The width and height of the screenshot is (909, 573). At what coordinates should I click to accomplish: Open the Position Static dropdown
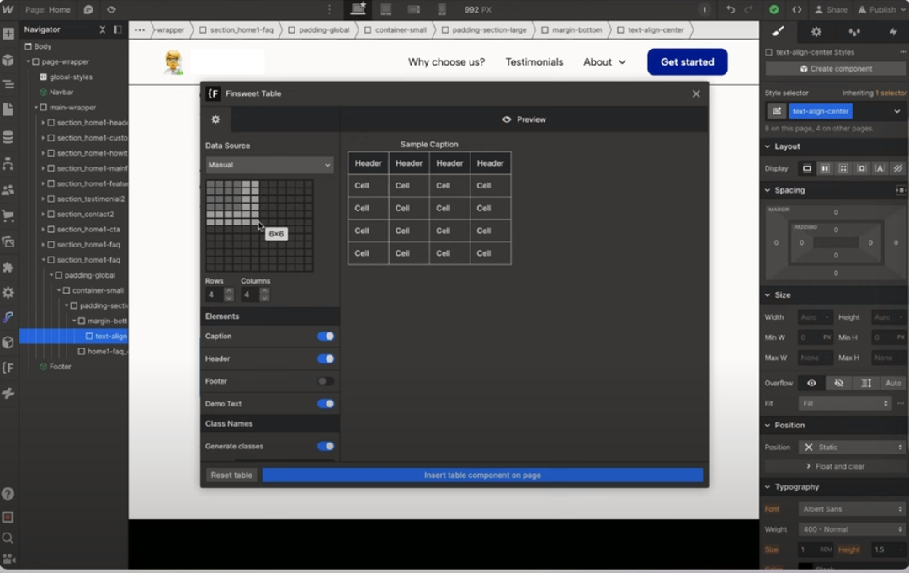click(x=852, y=448)
